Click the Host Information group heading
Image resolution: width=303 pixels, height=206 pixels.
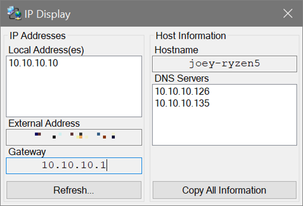click(x=191, y=36)
